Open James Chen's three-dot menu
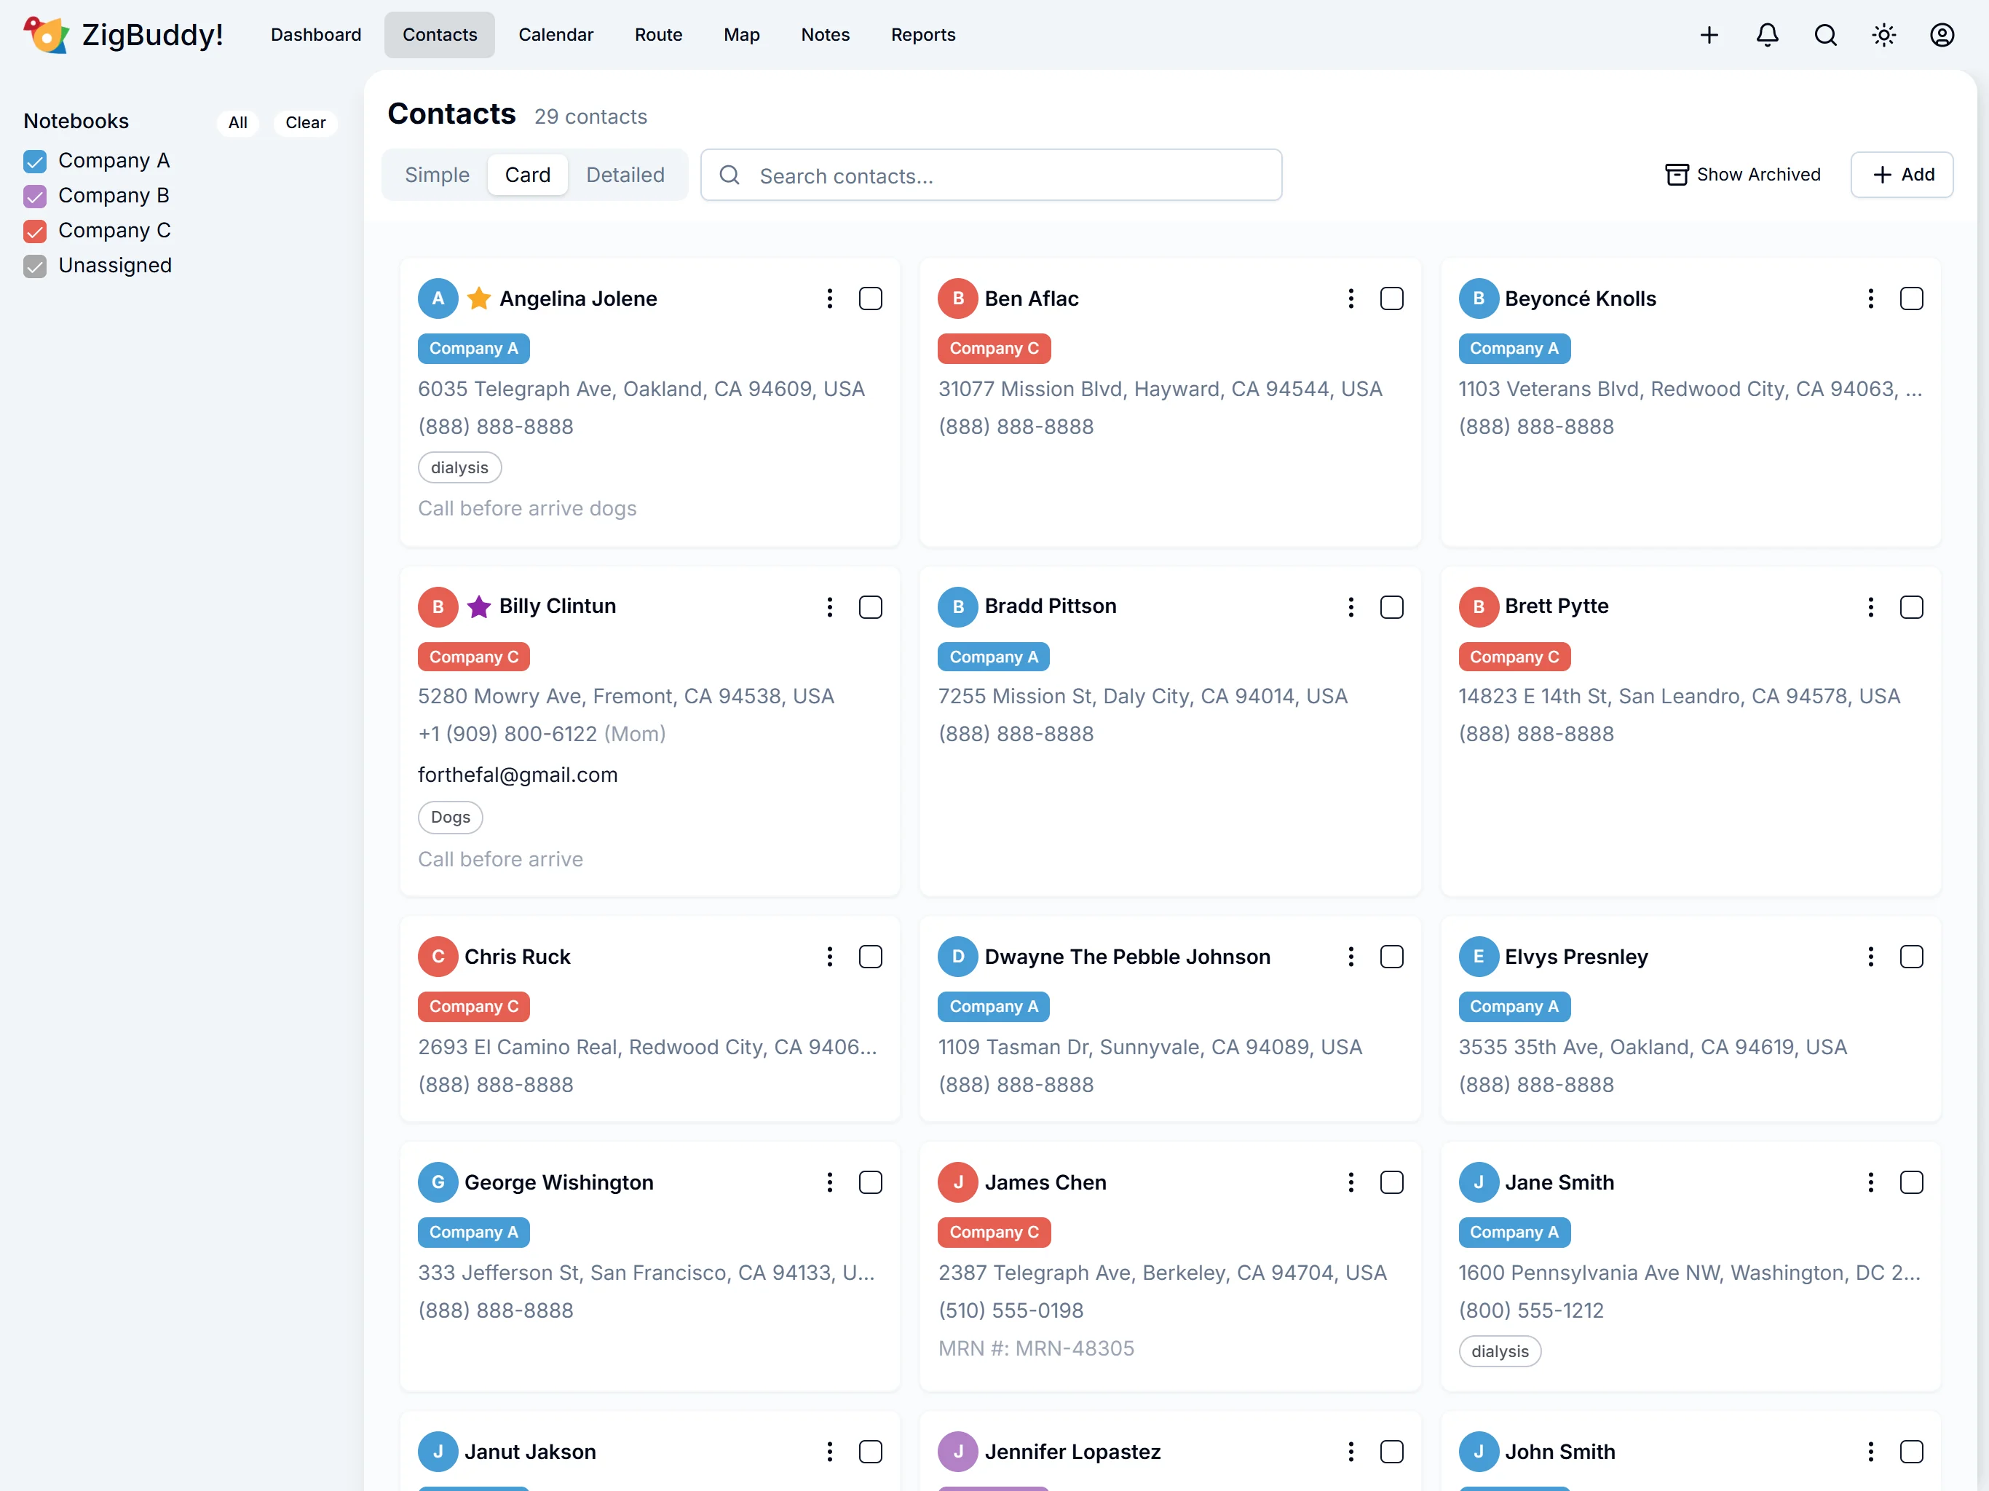The image size is (1989, 1491). pyautogui.click(x=1351, y=1182)
